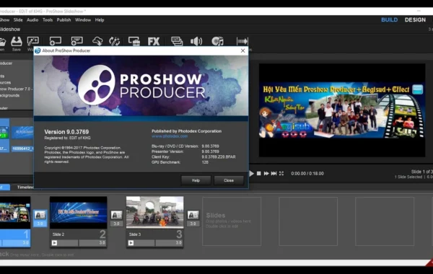
Task: Close About ProShow Producer with X
Action: 242,50
